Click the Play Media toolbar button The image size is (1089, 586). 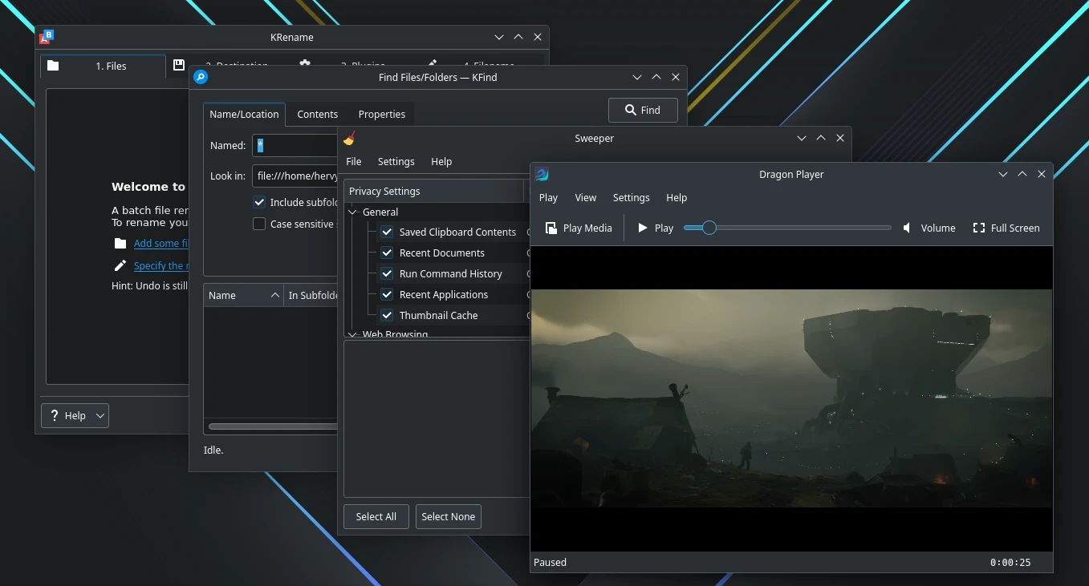[x=579, y=228]
